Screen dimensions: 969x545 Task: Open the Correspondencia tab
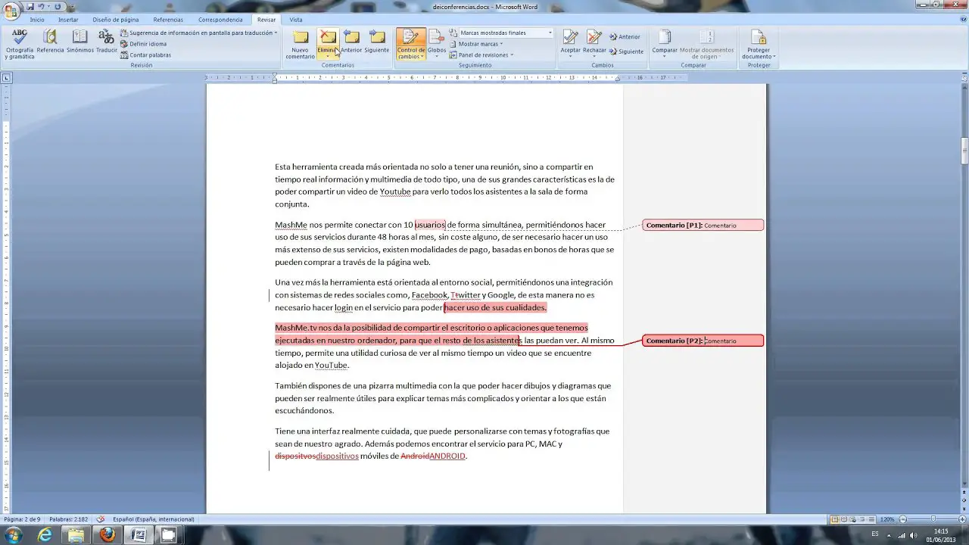220,20
